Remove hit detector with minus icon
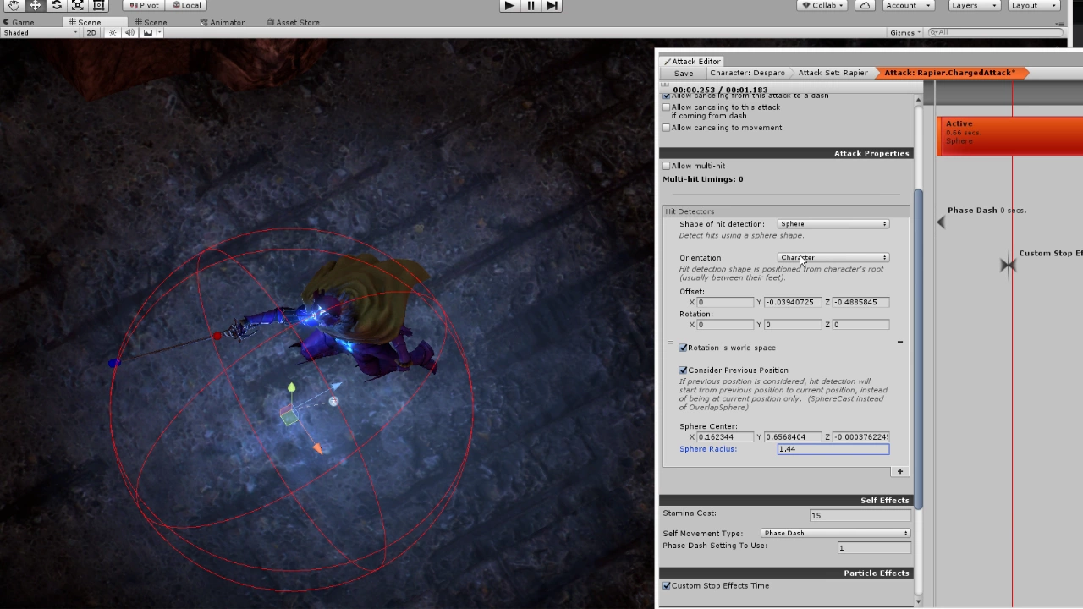 (900, 342)
